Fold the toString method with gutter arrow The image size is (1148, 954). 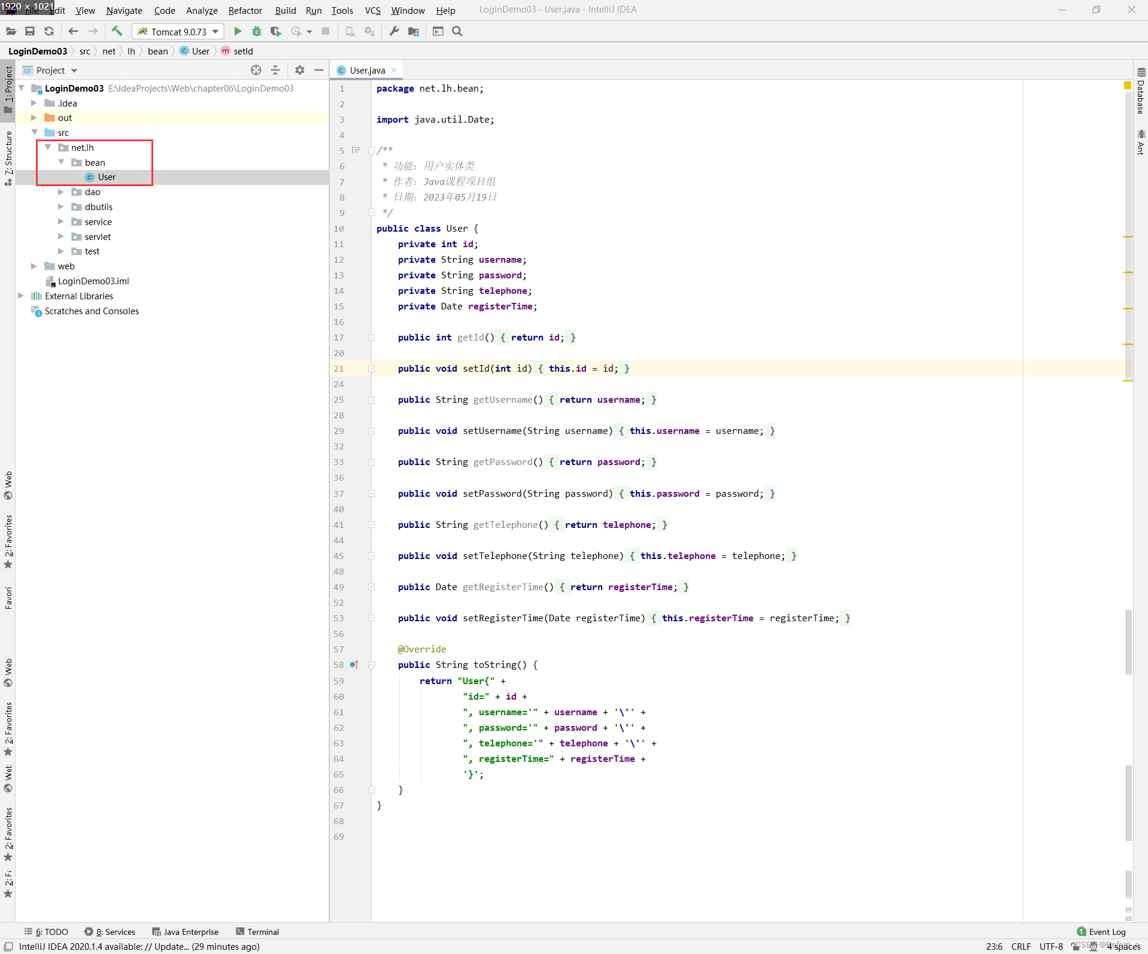coord(372,665)
